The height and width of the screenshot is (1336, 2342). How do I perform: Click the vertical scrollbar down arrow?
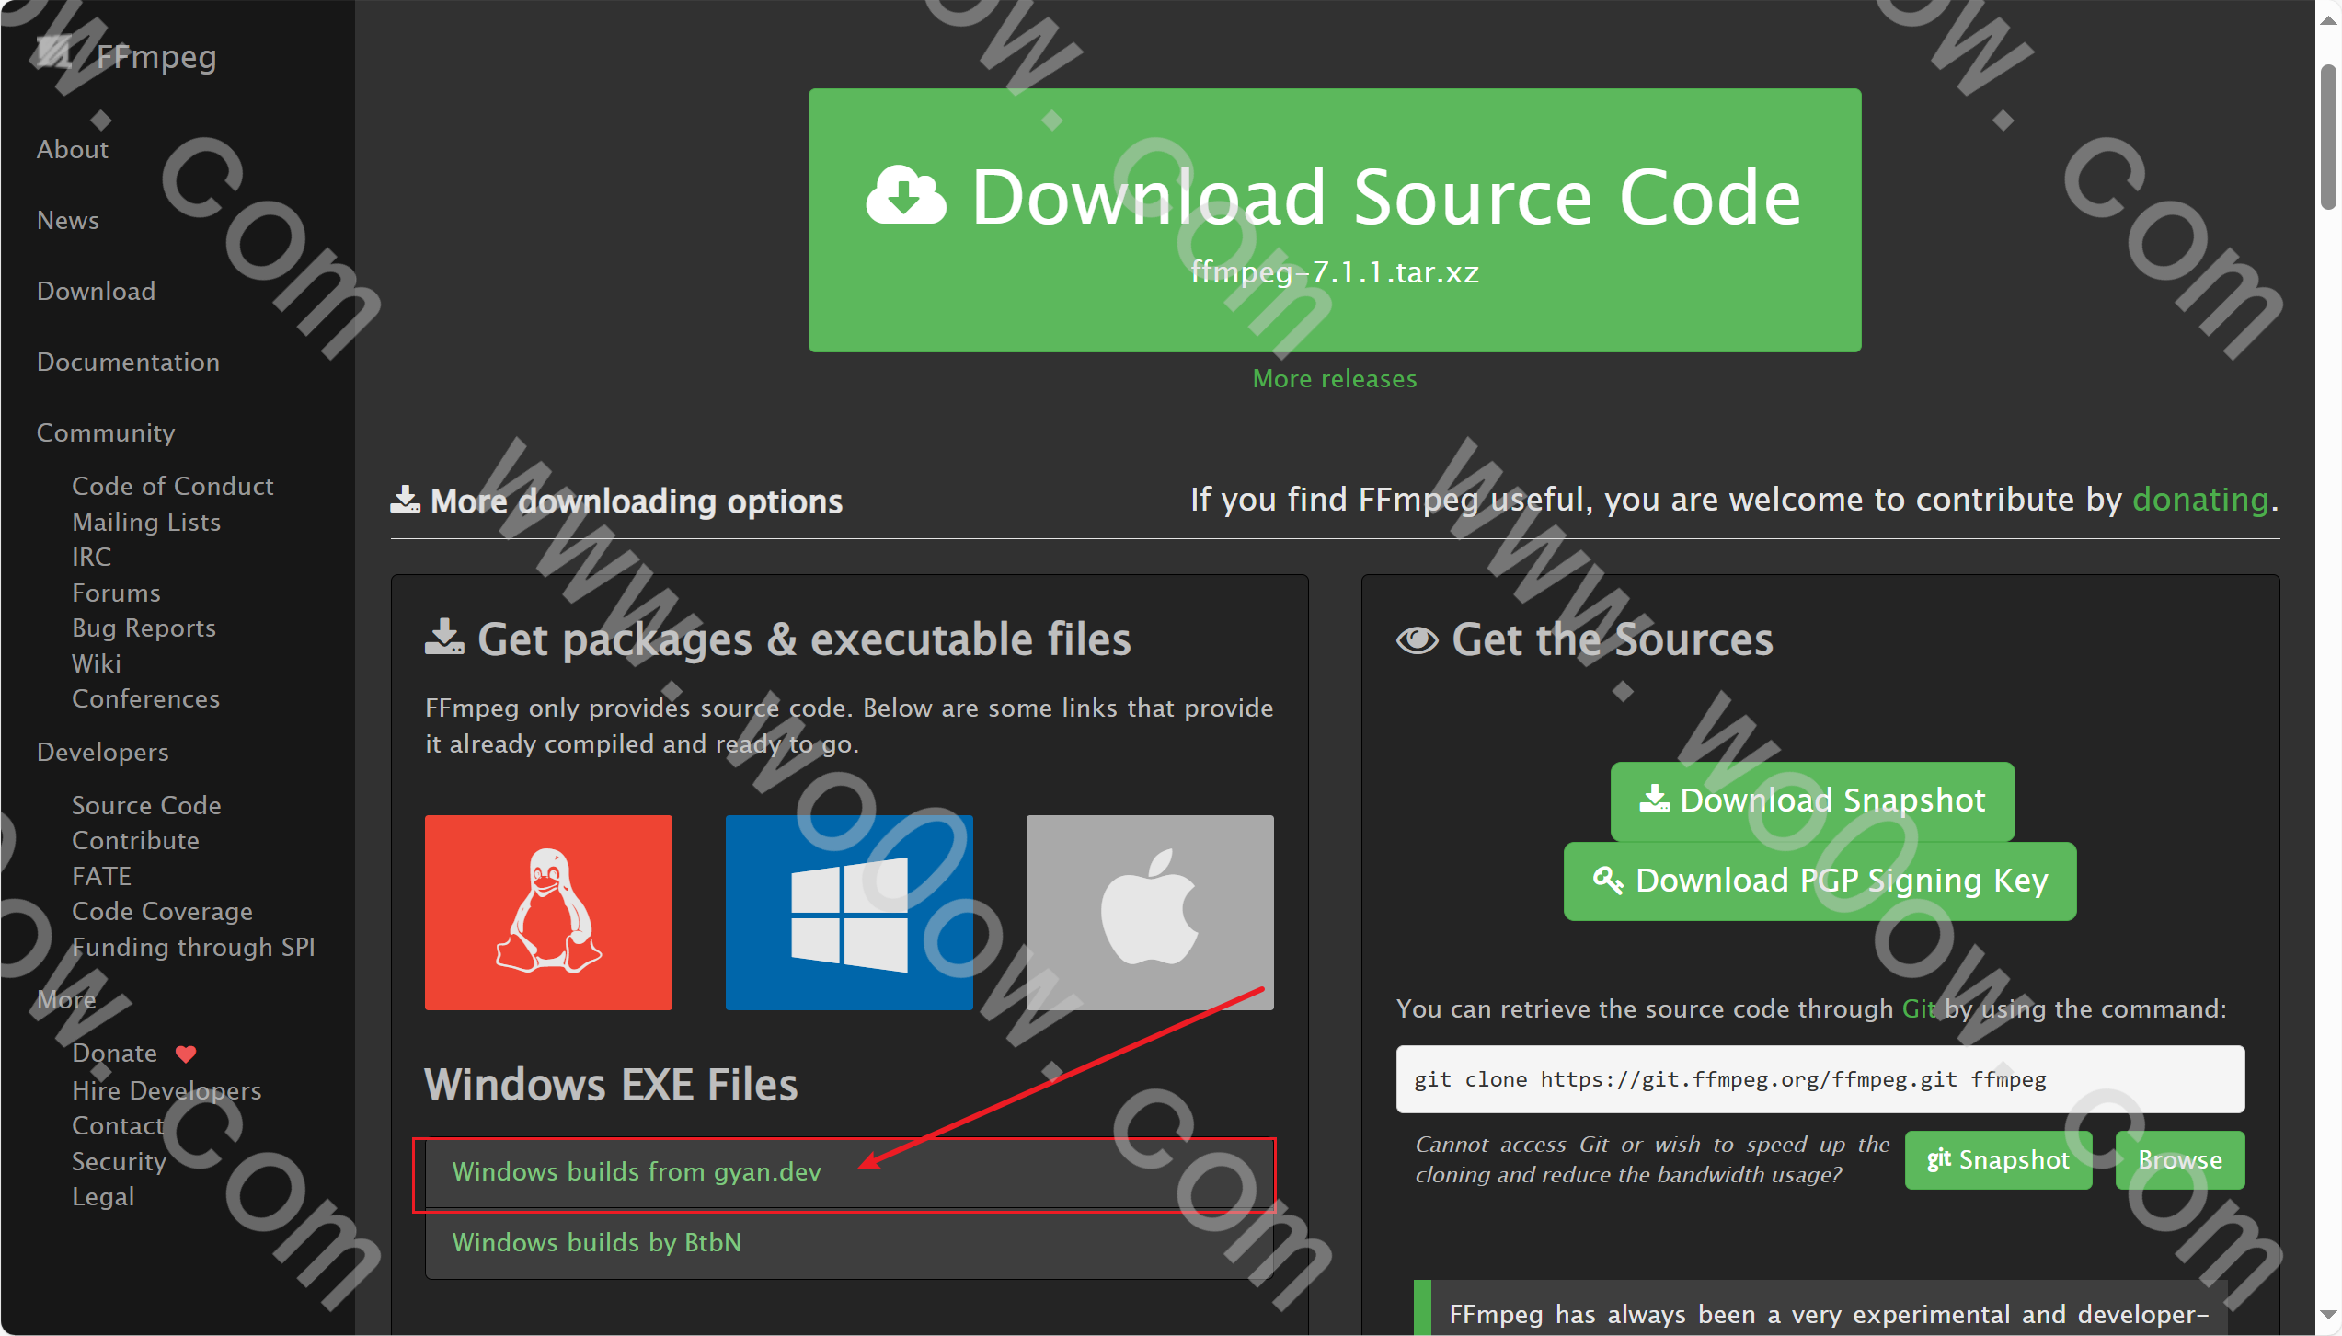2327,1315
